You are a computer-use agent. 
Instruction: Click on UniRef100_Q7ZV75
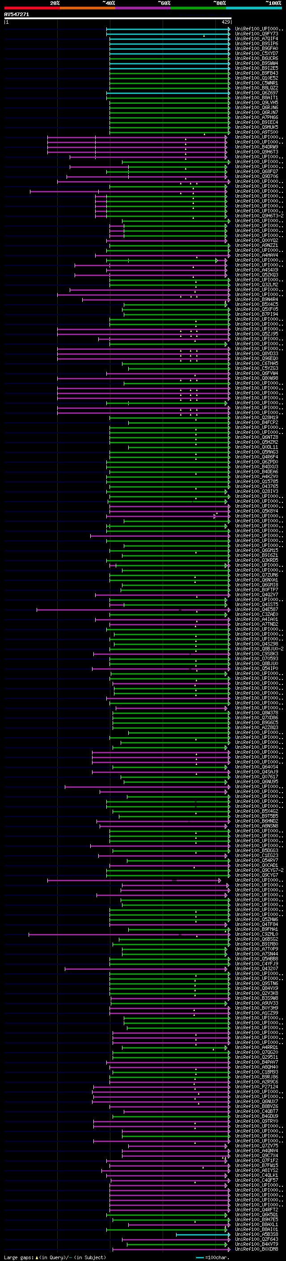(x=256, y=1146)
